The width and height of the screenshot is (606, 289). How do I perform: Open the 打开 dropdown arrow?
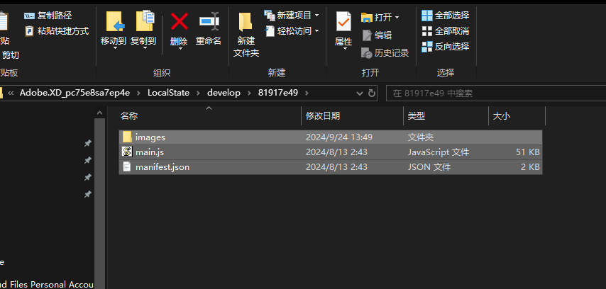pos(397,17)
